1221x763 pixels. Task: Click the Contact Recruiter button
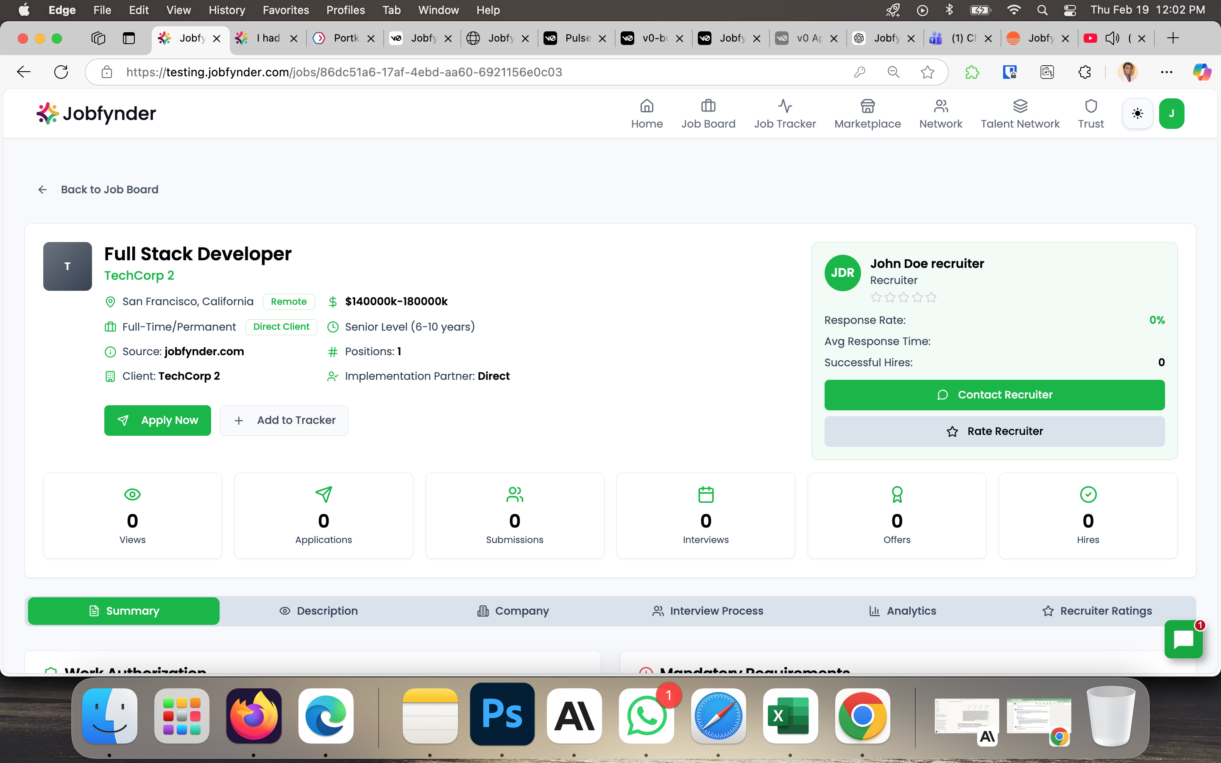(x=994, y=395)
